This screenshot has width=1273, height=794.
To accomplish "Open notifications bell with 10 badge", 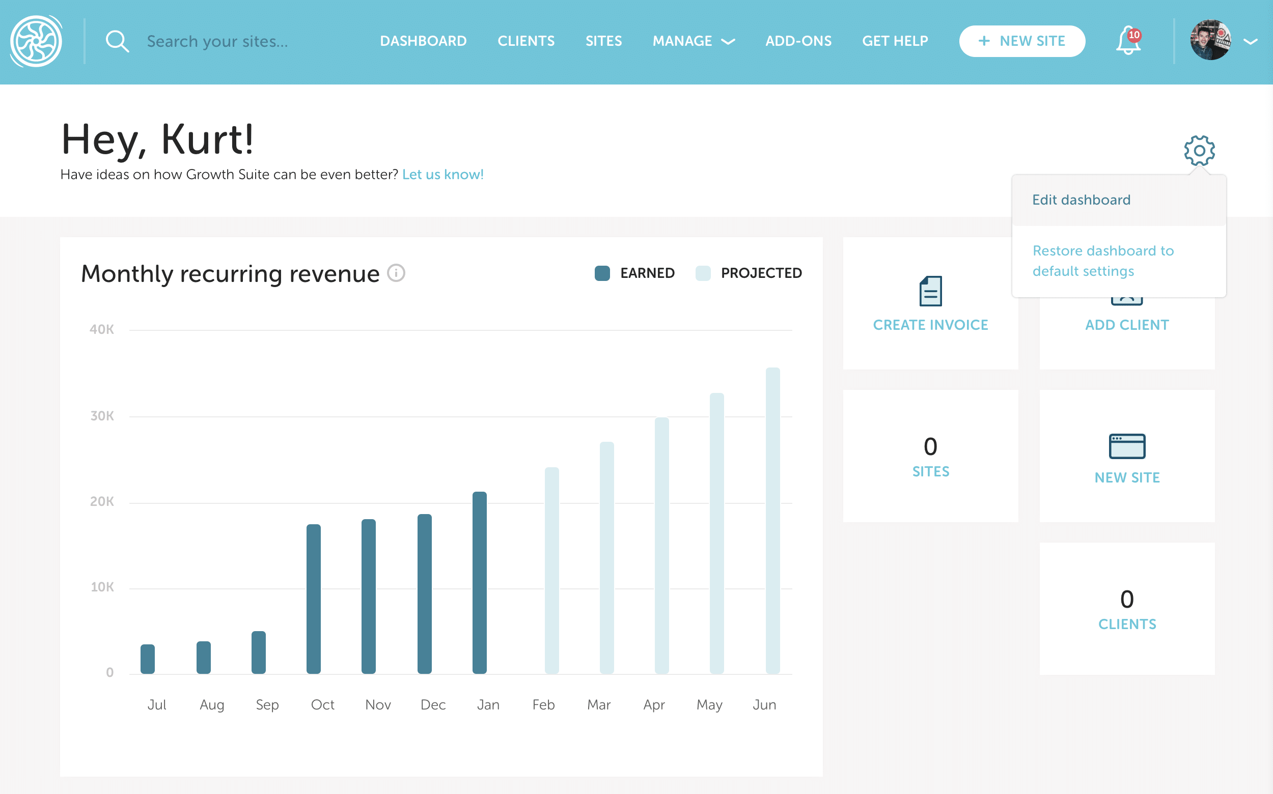I will tap(1127, 41).
